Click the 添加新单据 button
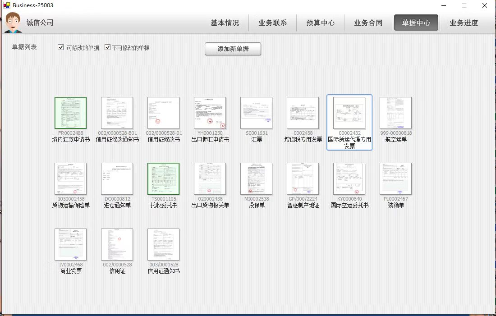 pyautogui.click(x=233, y=49)
